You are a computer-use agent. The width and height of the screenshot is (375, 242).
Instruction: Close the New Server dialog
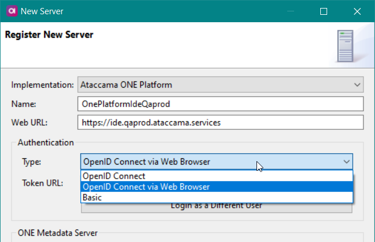(357, 11)
